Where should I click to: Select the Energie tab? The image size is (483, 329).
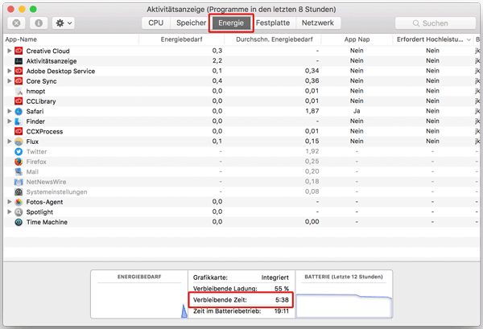pyautogui.click(x=231, y=23)
